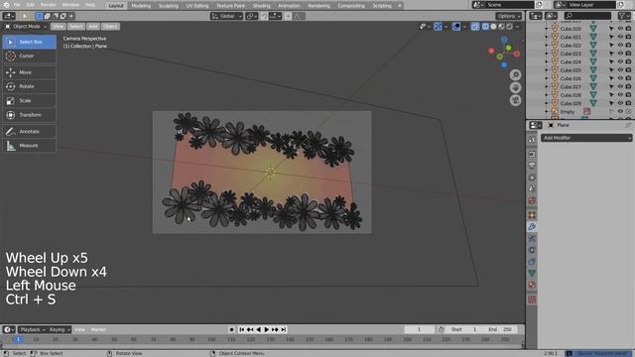This screenshot has width=635, height=357.
Task: Open the Particles properties tab
Action: coord(532,238)
